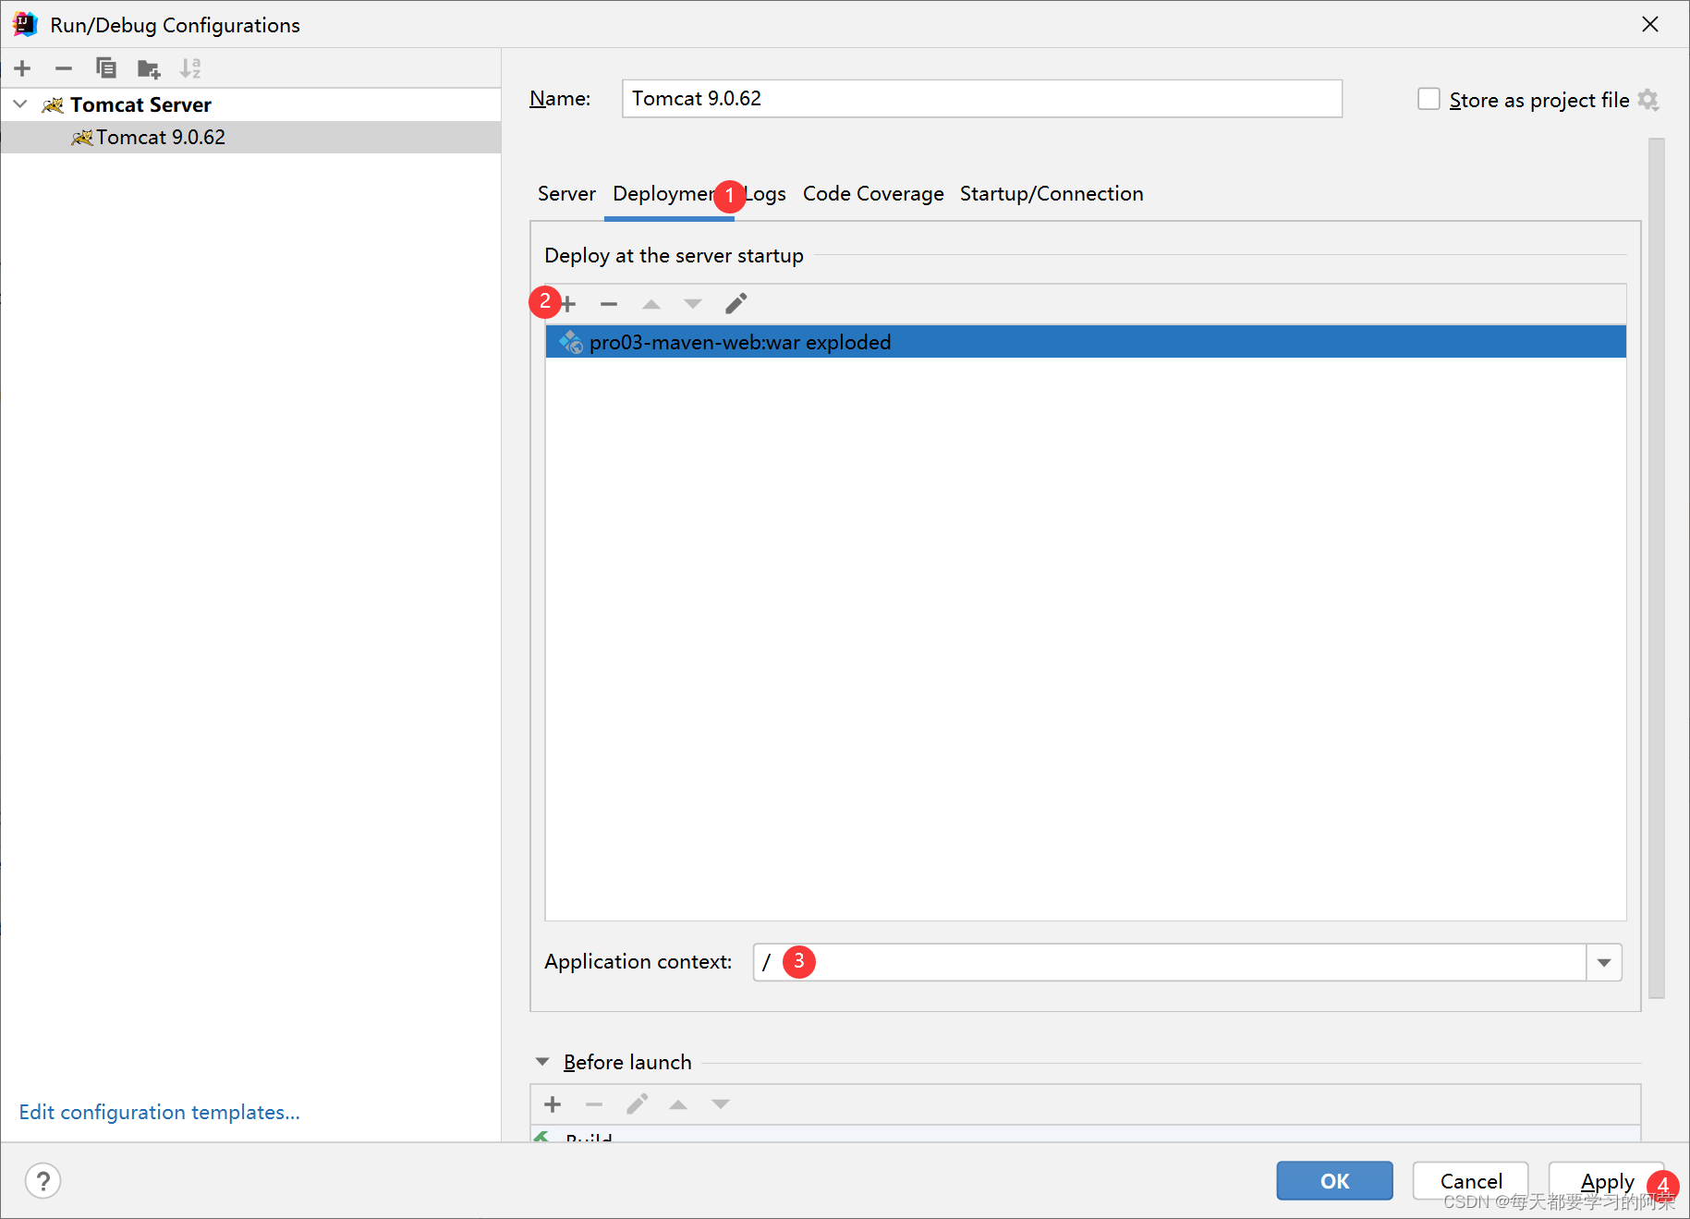Add a new run configuration
Viewport: 1690px width, 1219px height.
pyautogui.click(x=23, y=68)
